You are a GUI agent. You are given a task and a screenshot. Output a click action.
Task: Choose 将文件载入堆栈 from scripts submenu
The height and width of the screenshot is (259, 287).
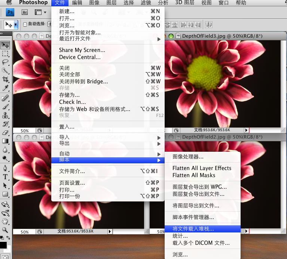(x=202, y=229)
